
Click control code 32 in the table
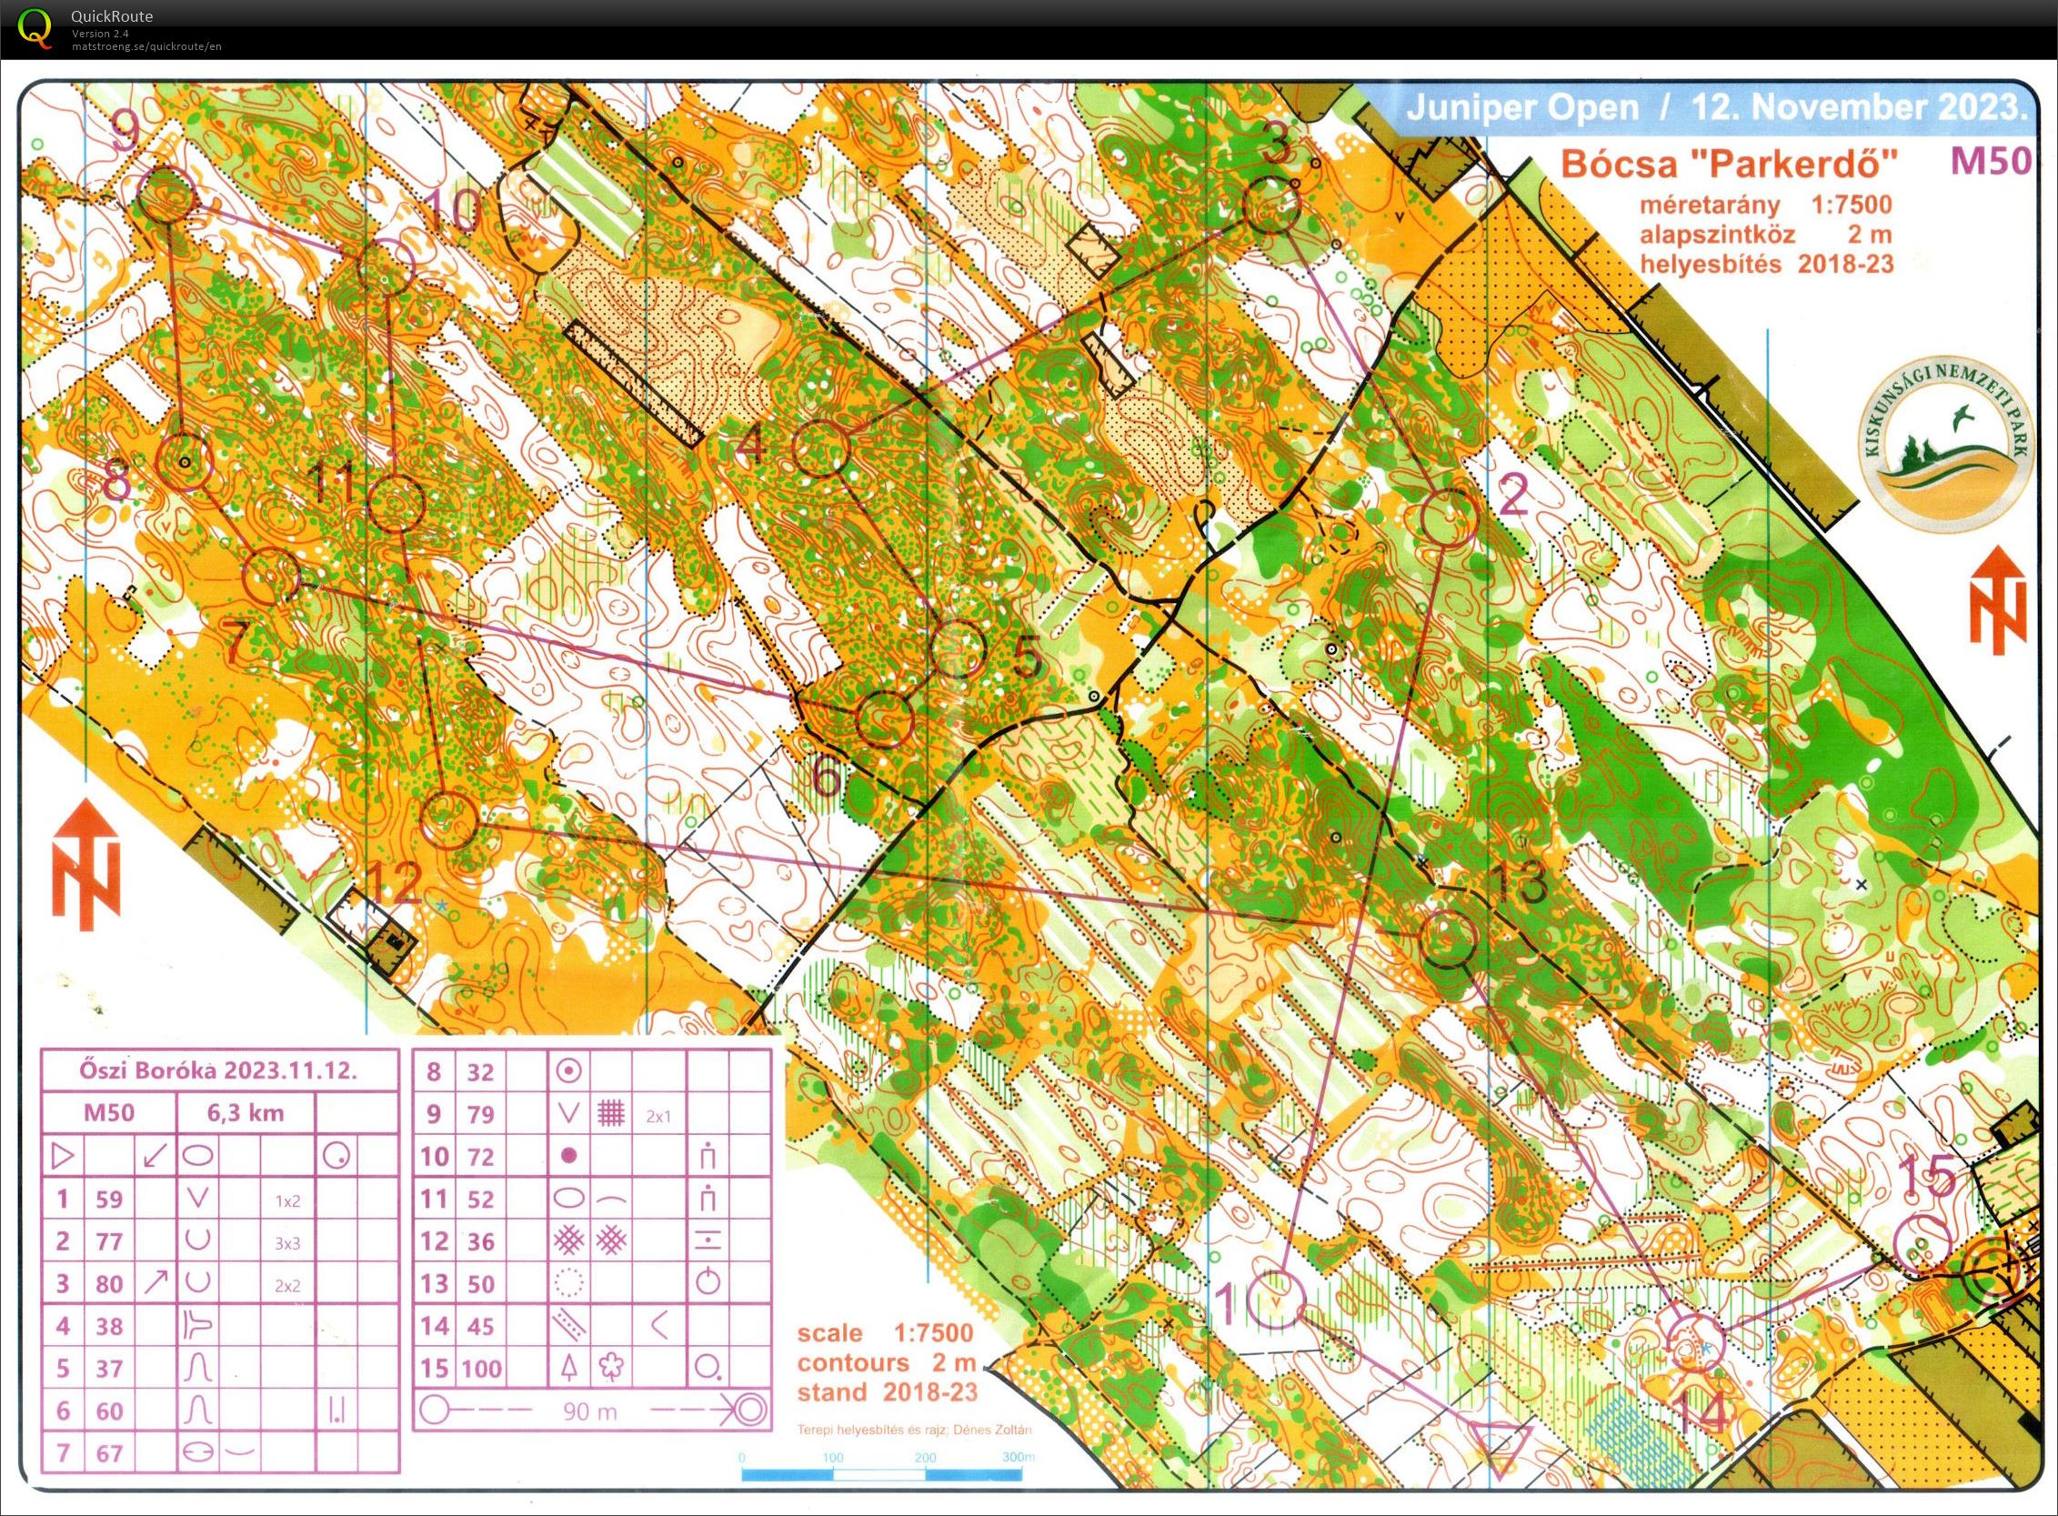click(x=480, y=1072)
